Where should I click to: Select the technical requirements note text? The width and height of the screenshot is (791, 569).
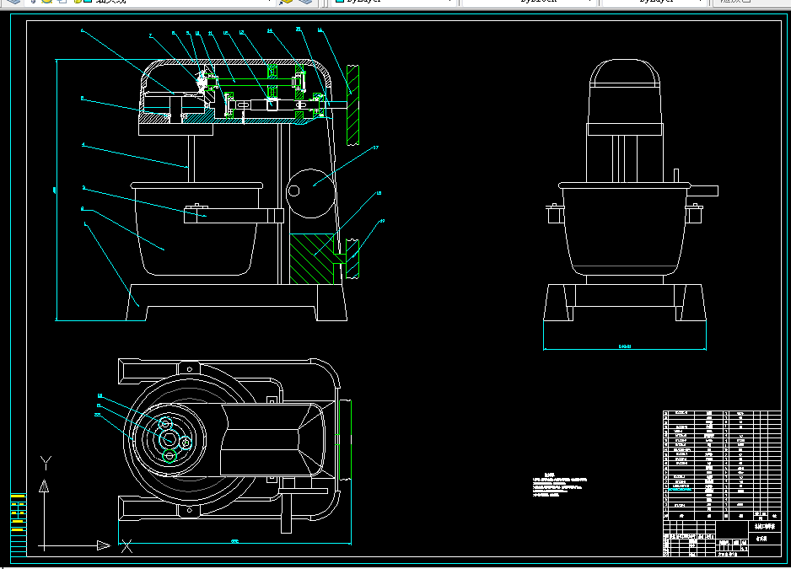pyautogui.click(x=559, y=485)
